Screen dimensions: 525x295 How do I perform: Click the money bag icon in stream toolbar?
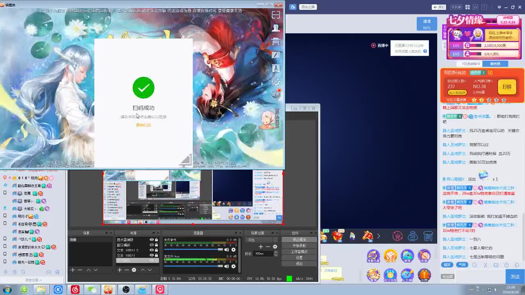coord(413,236)
